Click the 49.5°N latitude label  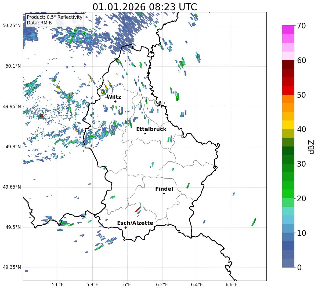click(x=13, y=227)
